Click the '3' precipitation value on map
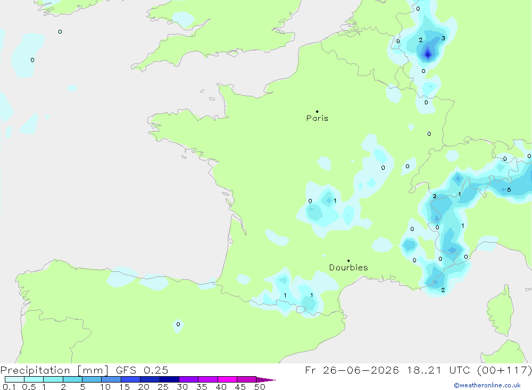 (443, 38)
